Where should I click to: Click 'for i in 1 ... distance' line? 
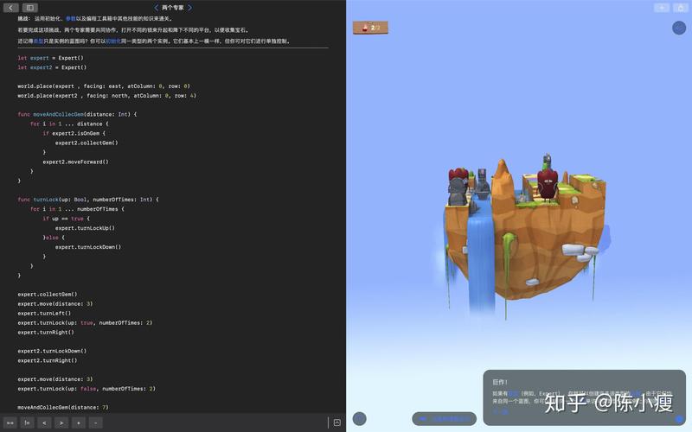click(69, 124)
